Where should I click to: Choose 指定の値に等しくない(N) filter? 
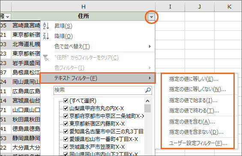point(197,89)
